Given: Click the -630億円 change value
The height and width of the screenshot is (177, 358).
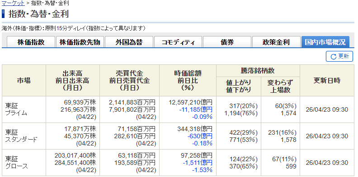Looking at the screenshot, I should [200, 136].
